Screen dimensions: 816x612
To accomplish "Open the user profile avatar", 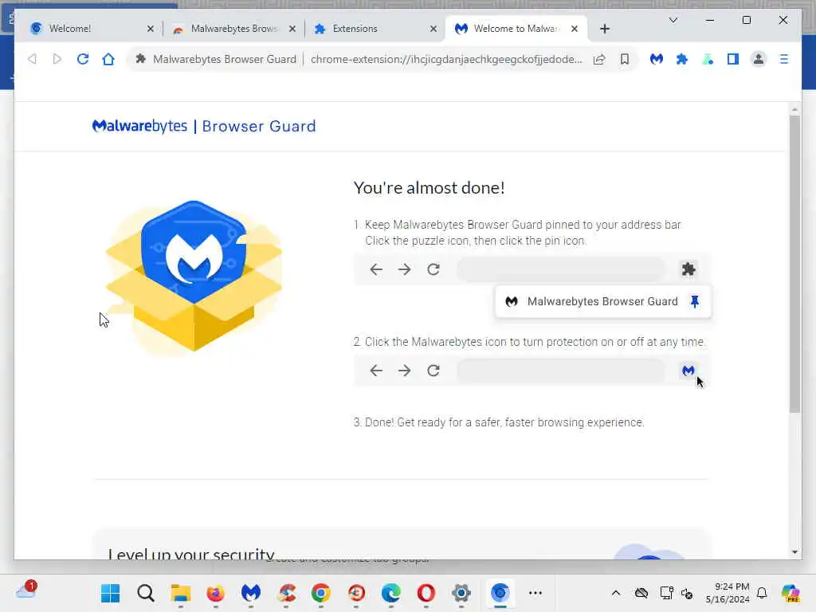I will (759, 59).
